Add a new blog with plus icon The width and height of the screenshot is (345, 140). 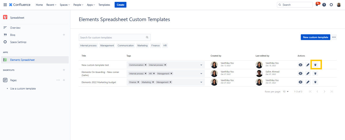[64, 35]
